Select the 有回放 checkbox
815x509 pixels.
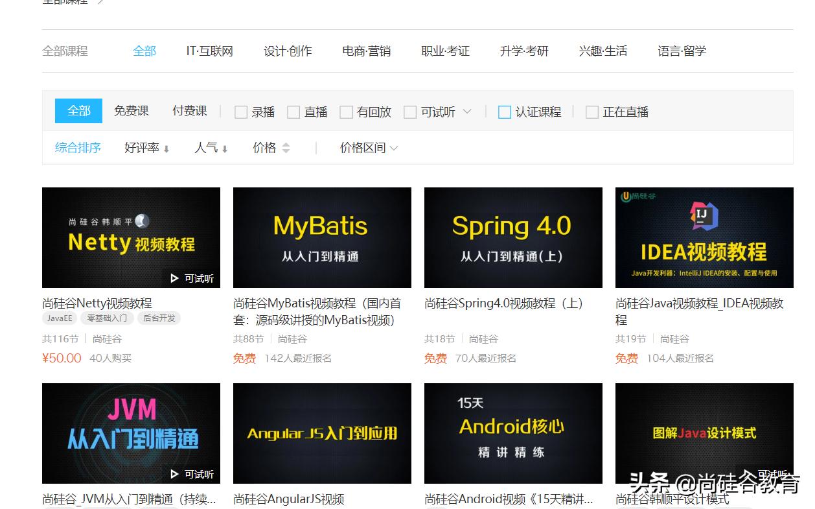coord(346,112)
